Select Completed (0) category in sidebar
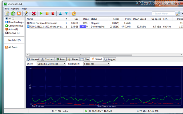This screenshot has height=114, width=183. [14, 26]
